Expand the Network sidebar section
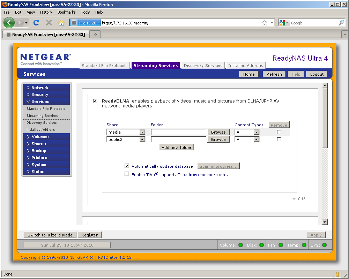Screen dimensions: 349x279 (46, 88)
